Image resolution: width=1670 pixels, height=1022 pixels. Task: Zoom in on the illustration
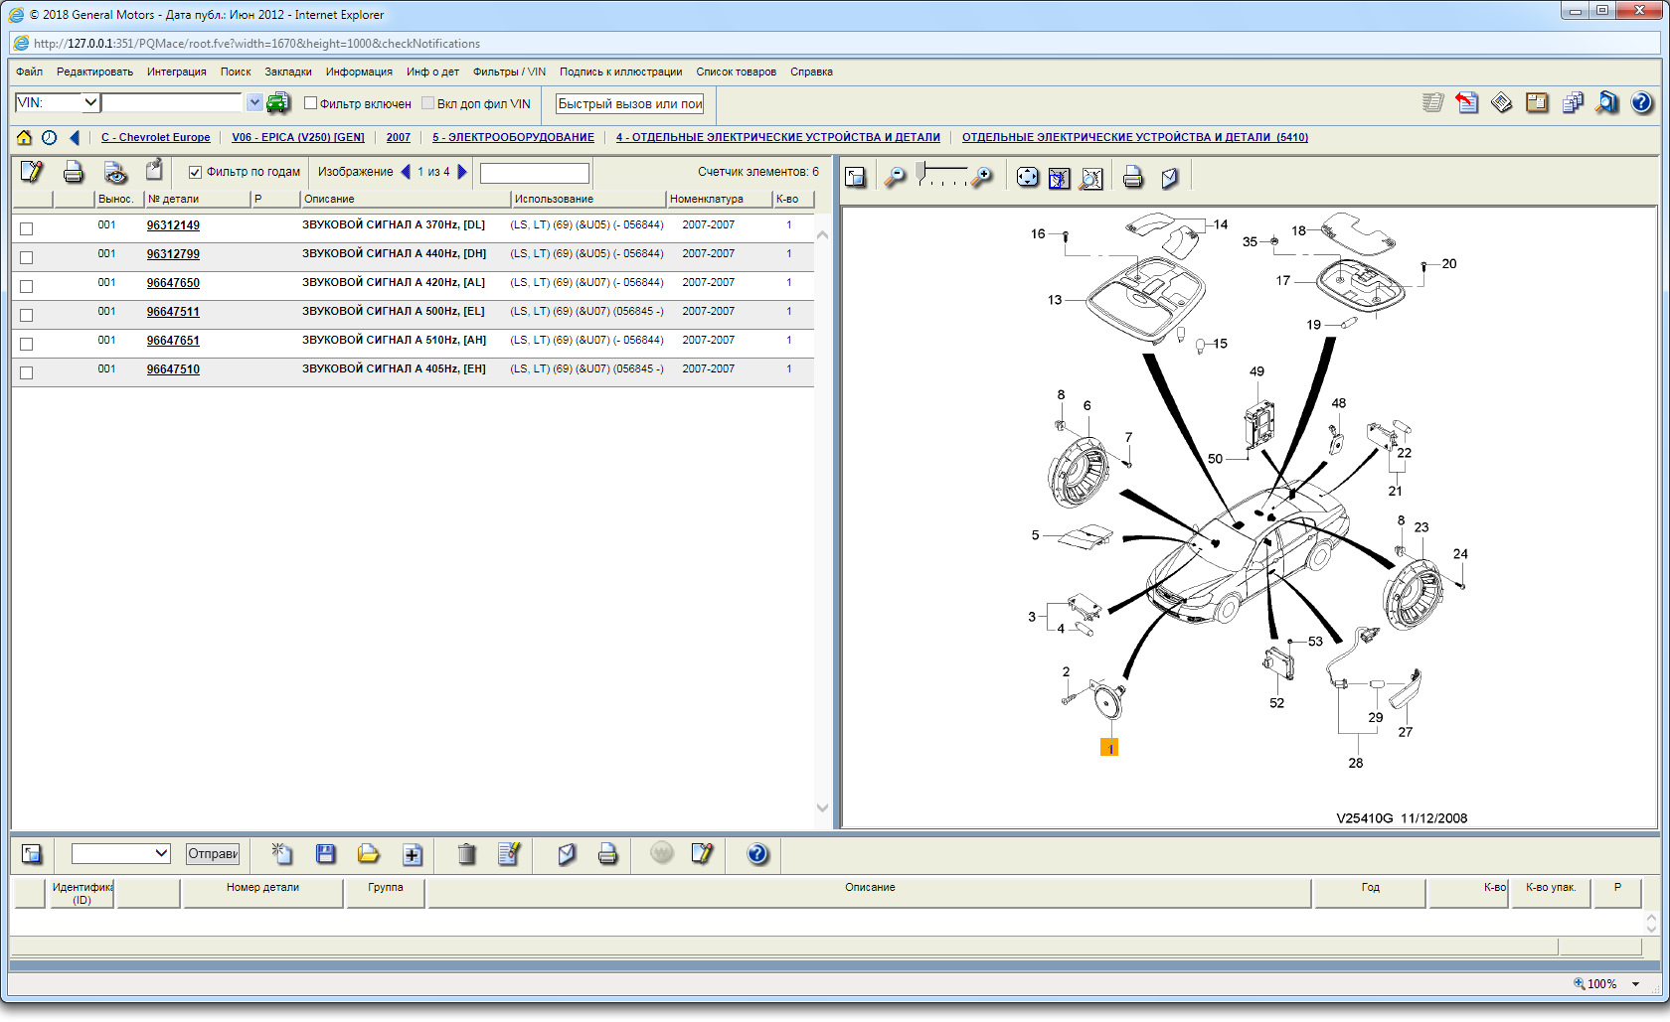(981, 177)
